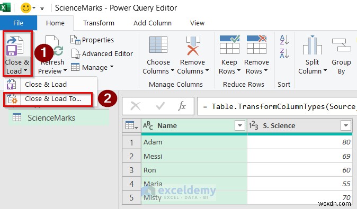The width and height of the screenshot is (357, 209).
Task: Select the score cell with value 55
Action: [x=300, y=184]
